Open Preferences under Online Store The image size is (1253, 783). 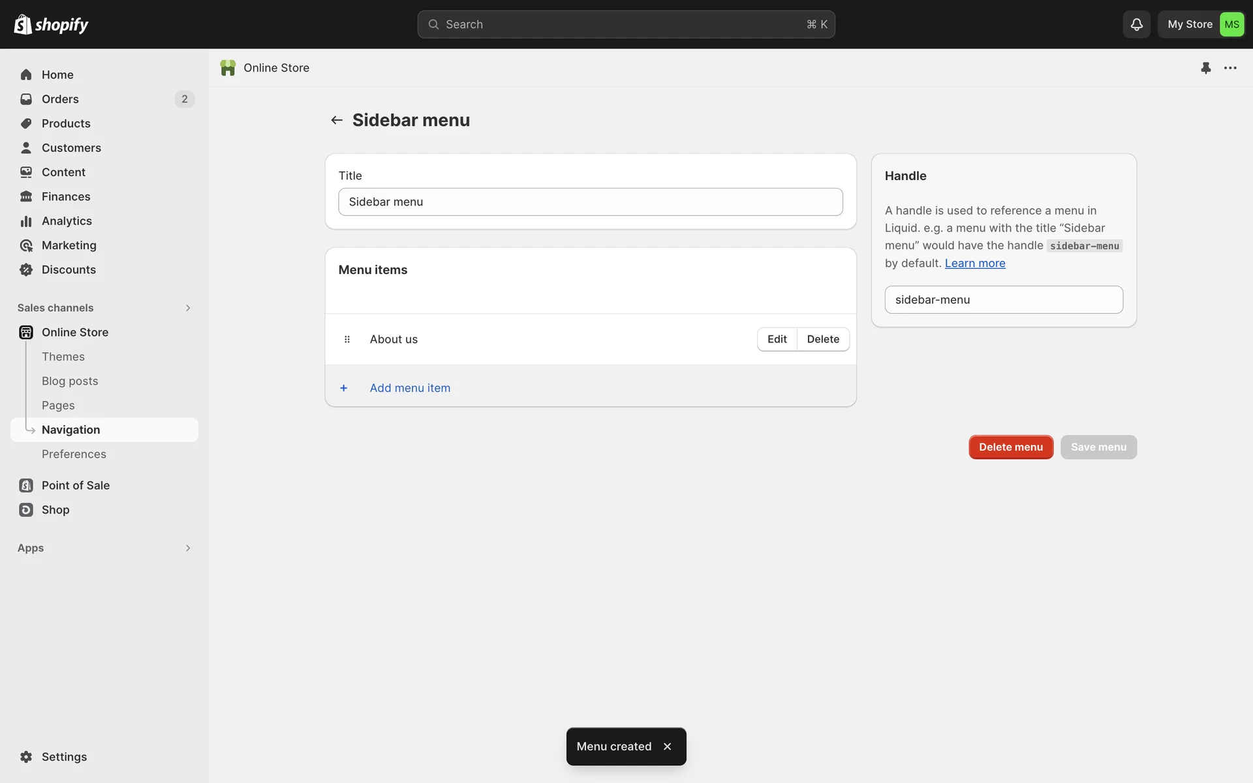(x=74, y=454)
